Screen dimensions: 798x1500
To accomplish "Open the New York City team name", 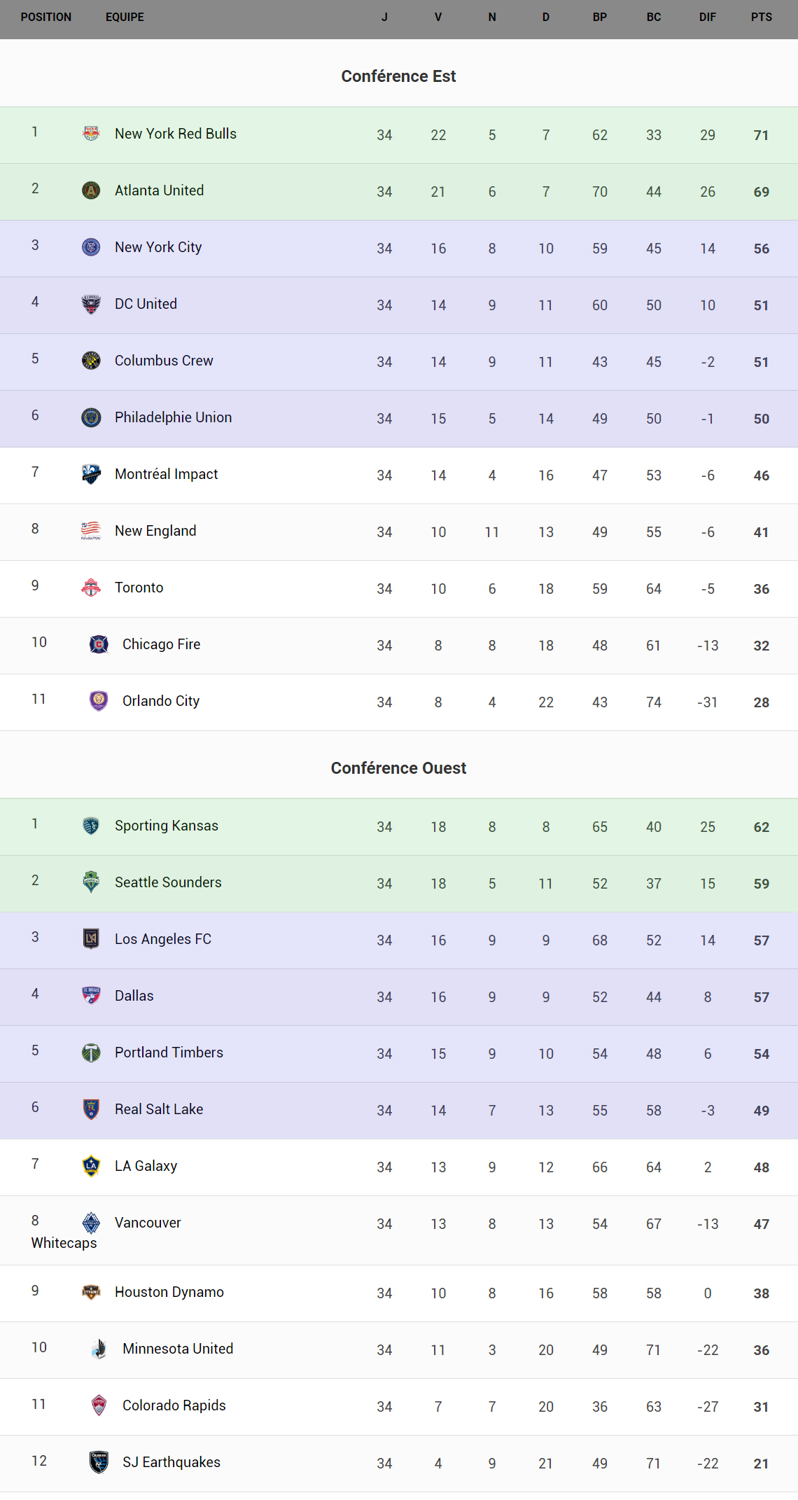I will pos(158,247).
